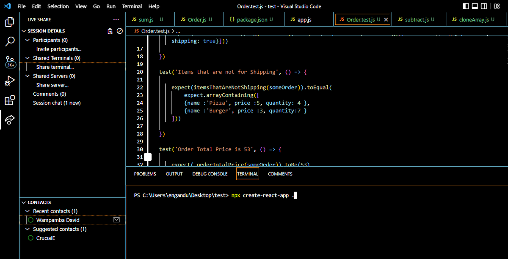Screen dimensions: 508x259
Task: Click status circle icon next to CrucialE
Action: [30, 238]
